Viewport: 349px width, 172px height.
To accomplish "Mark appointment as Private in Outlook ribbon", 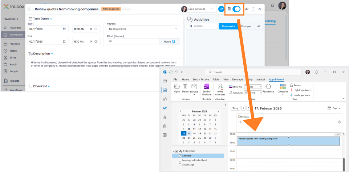I will pyautogui.click(x=295, y=85).
